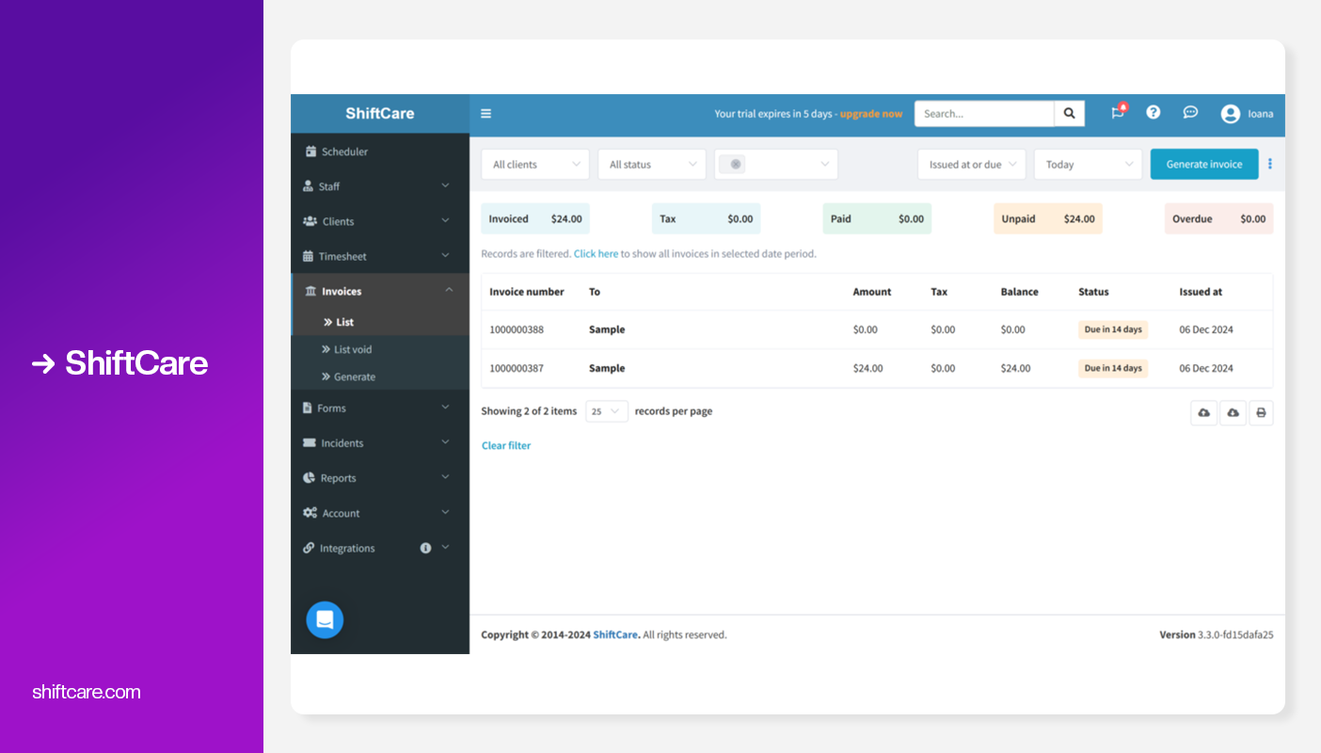Click the Account gears icon
This screenshot has height=753, width=1321.
click(310, 513)
